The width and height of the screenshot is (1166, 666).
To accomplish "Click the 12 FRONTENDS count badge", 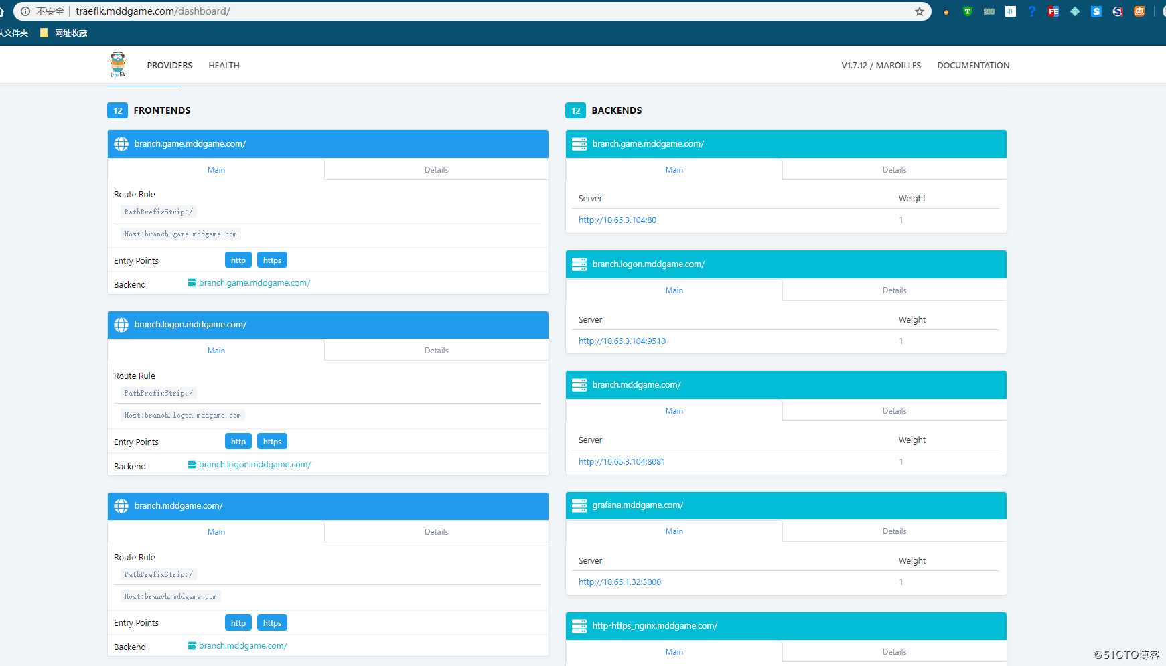I will 117,110.
